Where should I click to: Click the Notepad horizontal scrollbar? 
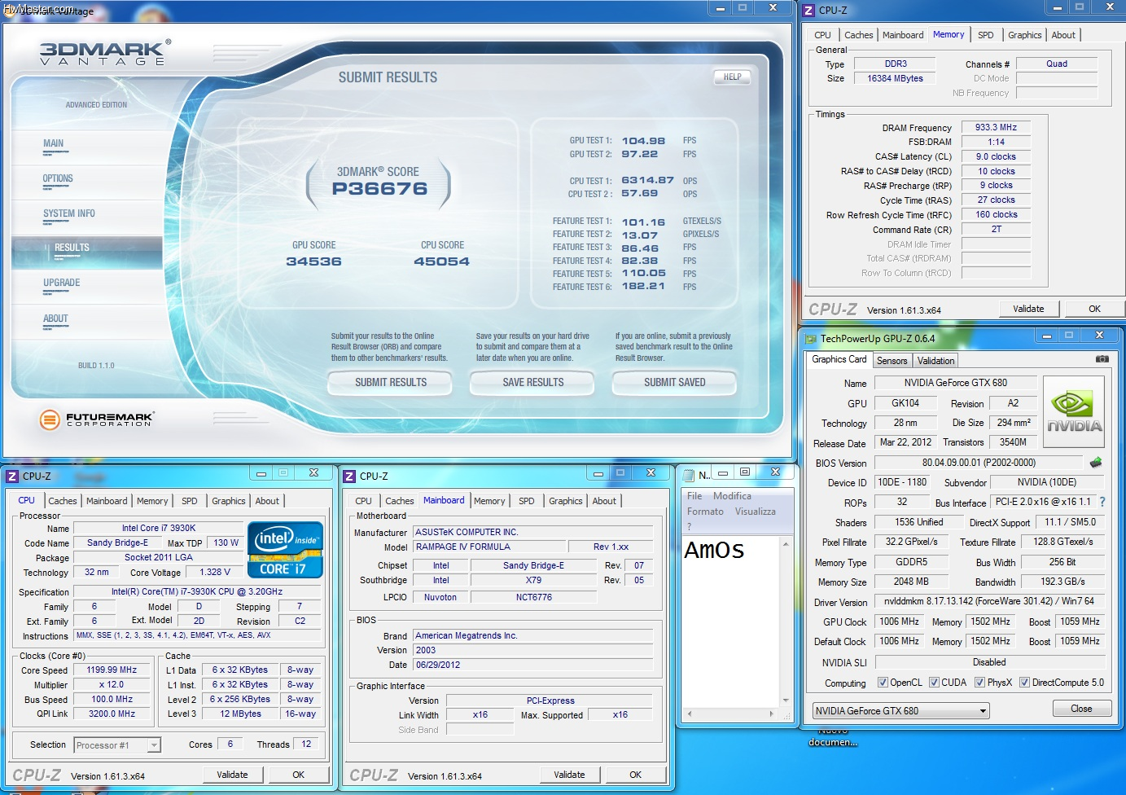point(731,714)
